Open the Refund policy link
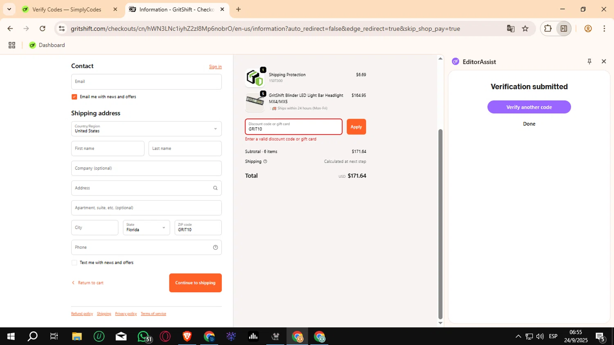 coord(82,314)
